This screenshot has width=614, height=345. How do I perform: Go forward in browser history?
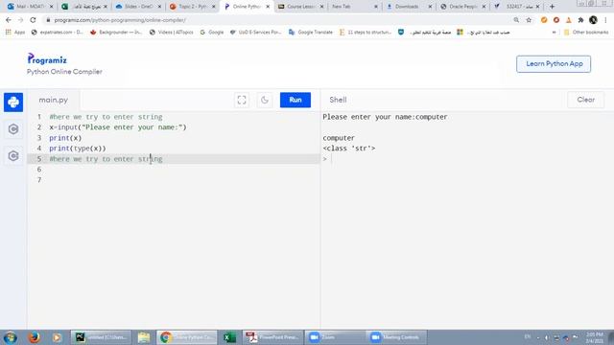(20, 20)
